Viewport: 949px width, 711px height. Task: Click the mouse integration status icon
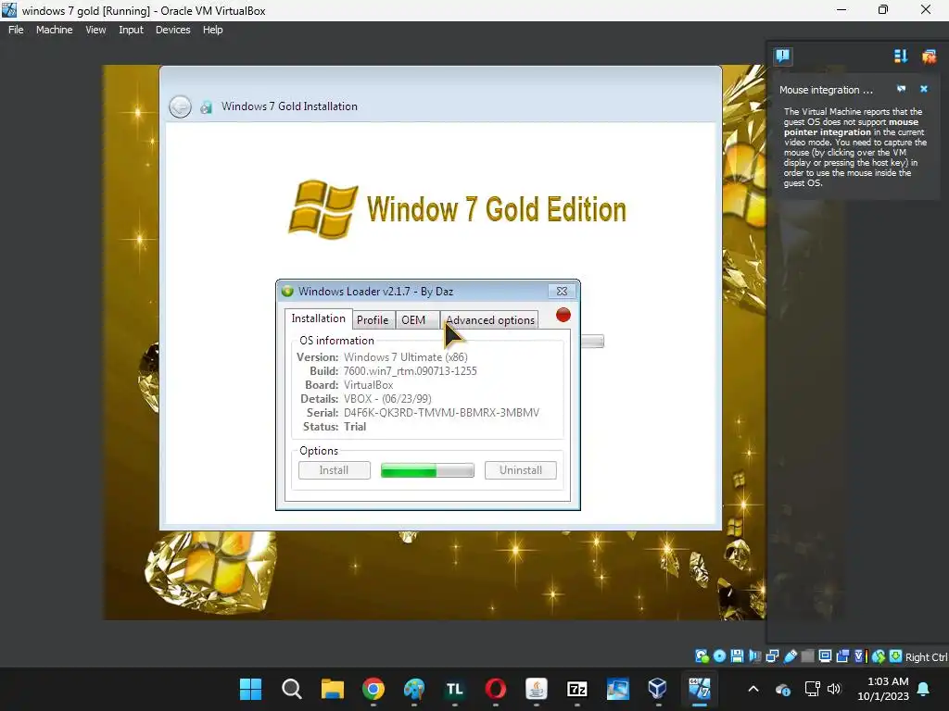(879, 656)
